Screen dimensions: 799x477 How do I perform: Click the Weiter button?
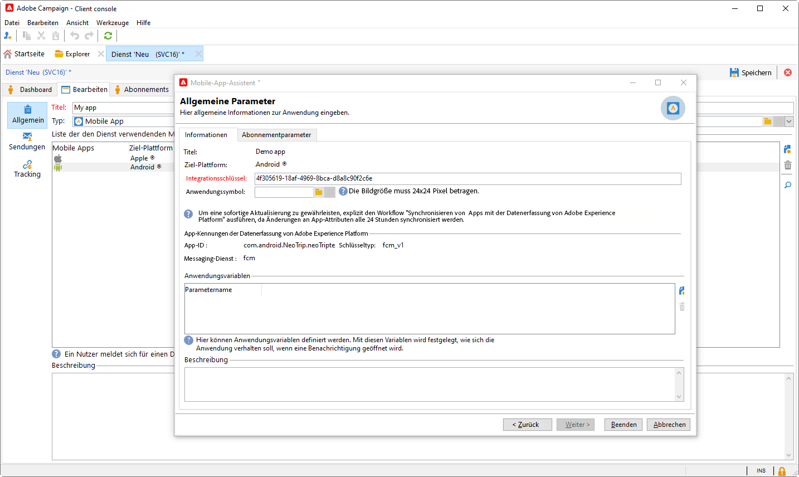click(577, 425)
